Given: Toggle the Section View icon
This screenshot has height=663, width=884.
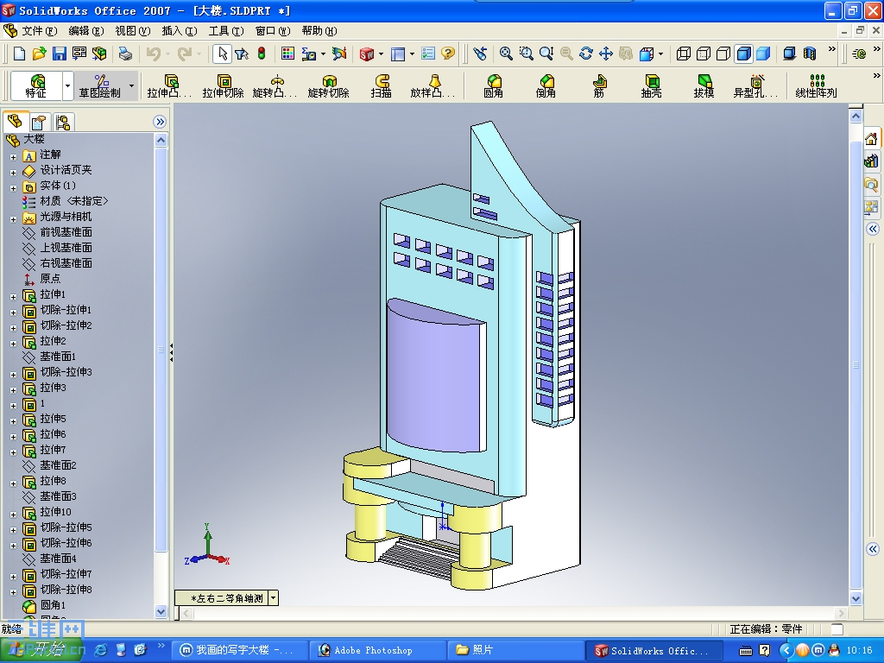Looking at the screenshot, I should tap(810, 54).
